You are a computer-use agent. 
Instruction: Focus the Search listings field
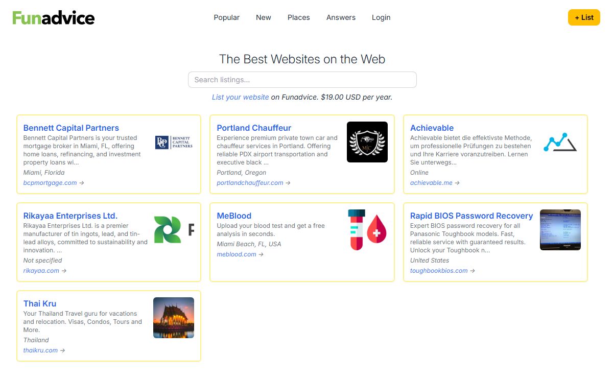point(302,80)
